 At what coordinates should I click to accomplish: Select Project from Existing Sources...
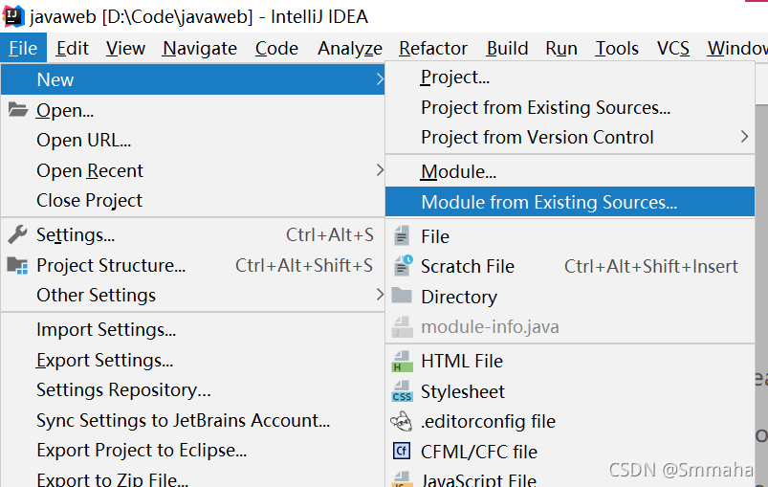(x=570, y=107)
